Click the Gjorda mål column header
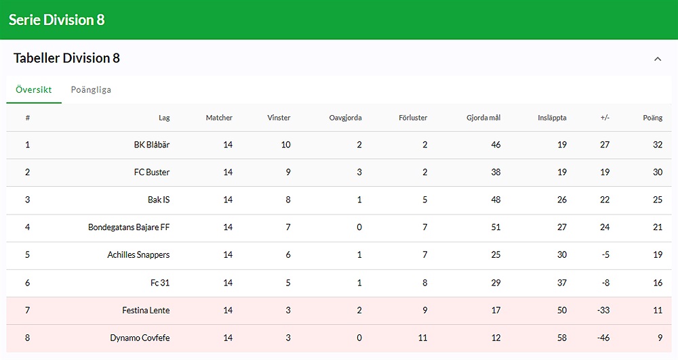This screenshot has height=360, width=678. click(x=483, y=118)
